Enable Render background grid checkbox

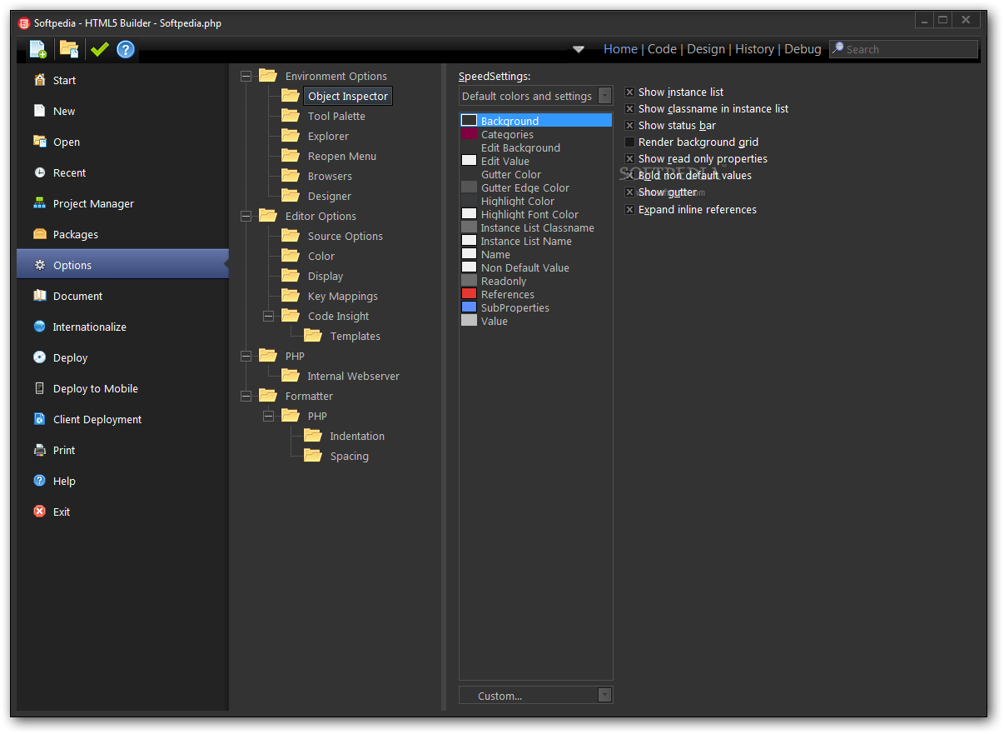pos(629,142)
